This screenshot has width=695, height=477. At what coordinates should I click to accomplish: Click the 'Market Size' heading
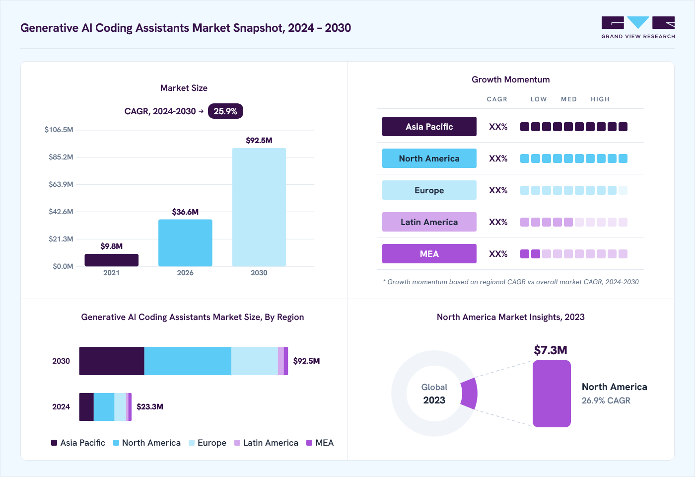point(184,88)
